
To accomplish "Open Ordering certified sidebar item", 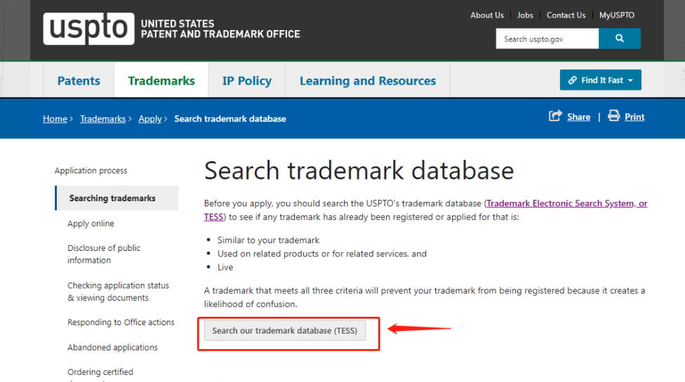I will 100,372.
